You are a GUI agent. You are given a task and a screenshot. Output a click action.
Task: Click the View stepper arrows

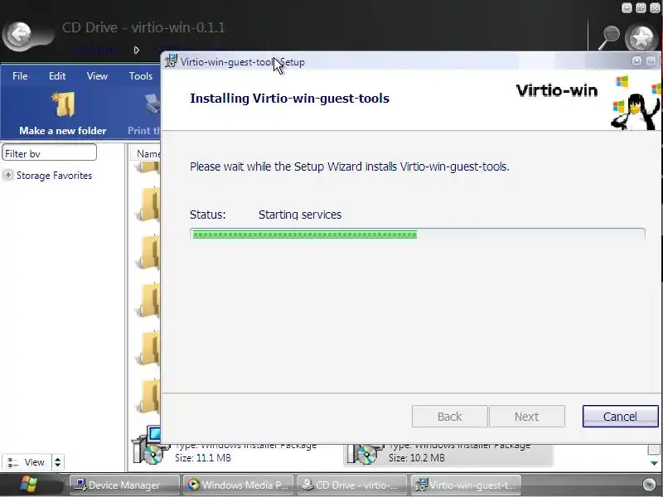(57, 462)
